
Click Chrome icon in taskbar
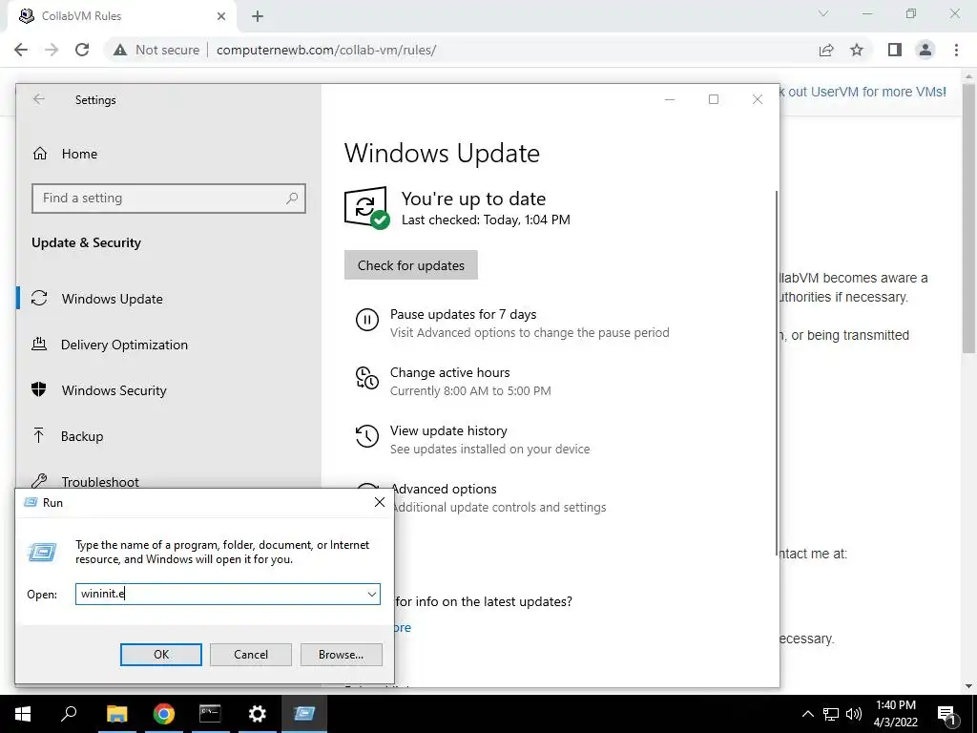[164, 714]
